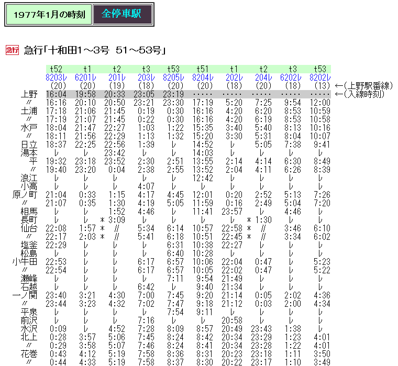Viewport: 398px width, 366px height.
Task: Click the 14:03 time in 湯本 row
Action: tap(203, 153)
